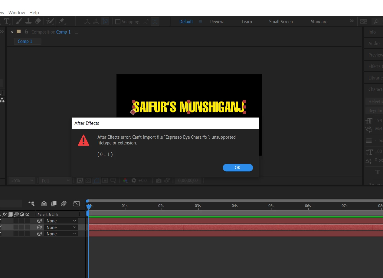Open the Default workspace menu icon
This screenshot has height=278, width=383.
coord(200,21)
